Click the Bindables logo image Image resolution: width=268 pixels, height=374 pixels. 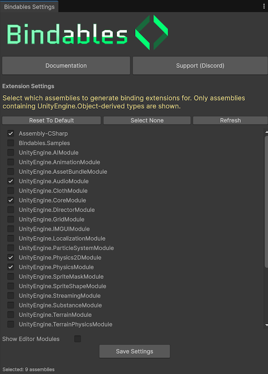coord(87,33)
